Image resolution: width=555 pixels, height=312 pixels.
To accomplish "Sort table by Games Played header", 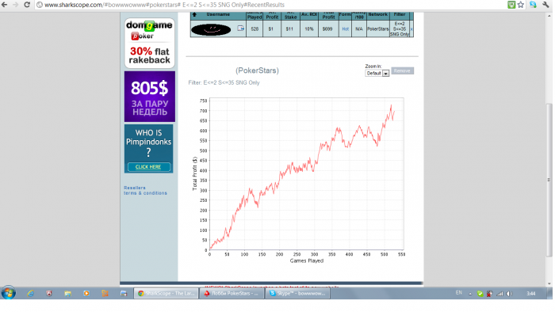I will click(x=255, y=16).
